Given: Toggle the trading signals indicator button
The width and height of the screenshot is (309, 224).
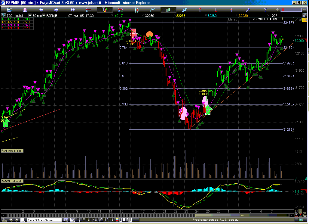Looking at the screenshot, I should tap(105, 10).
